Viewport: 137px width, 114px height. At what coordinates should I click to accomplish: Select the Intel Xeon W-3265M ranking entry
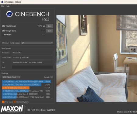point(26,85)
